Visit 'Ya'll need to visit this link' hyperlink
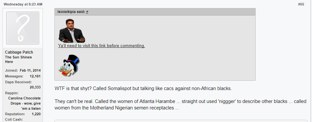313x122 pixels. [101, 46]
